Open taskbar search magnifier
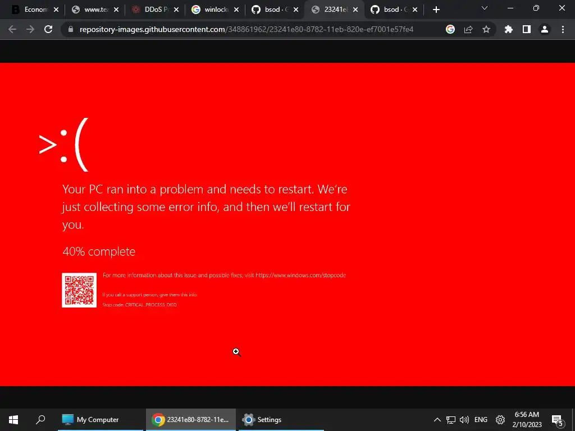Image resolution: width=575 pixels, height=431 pixels. coord(40,420)
